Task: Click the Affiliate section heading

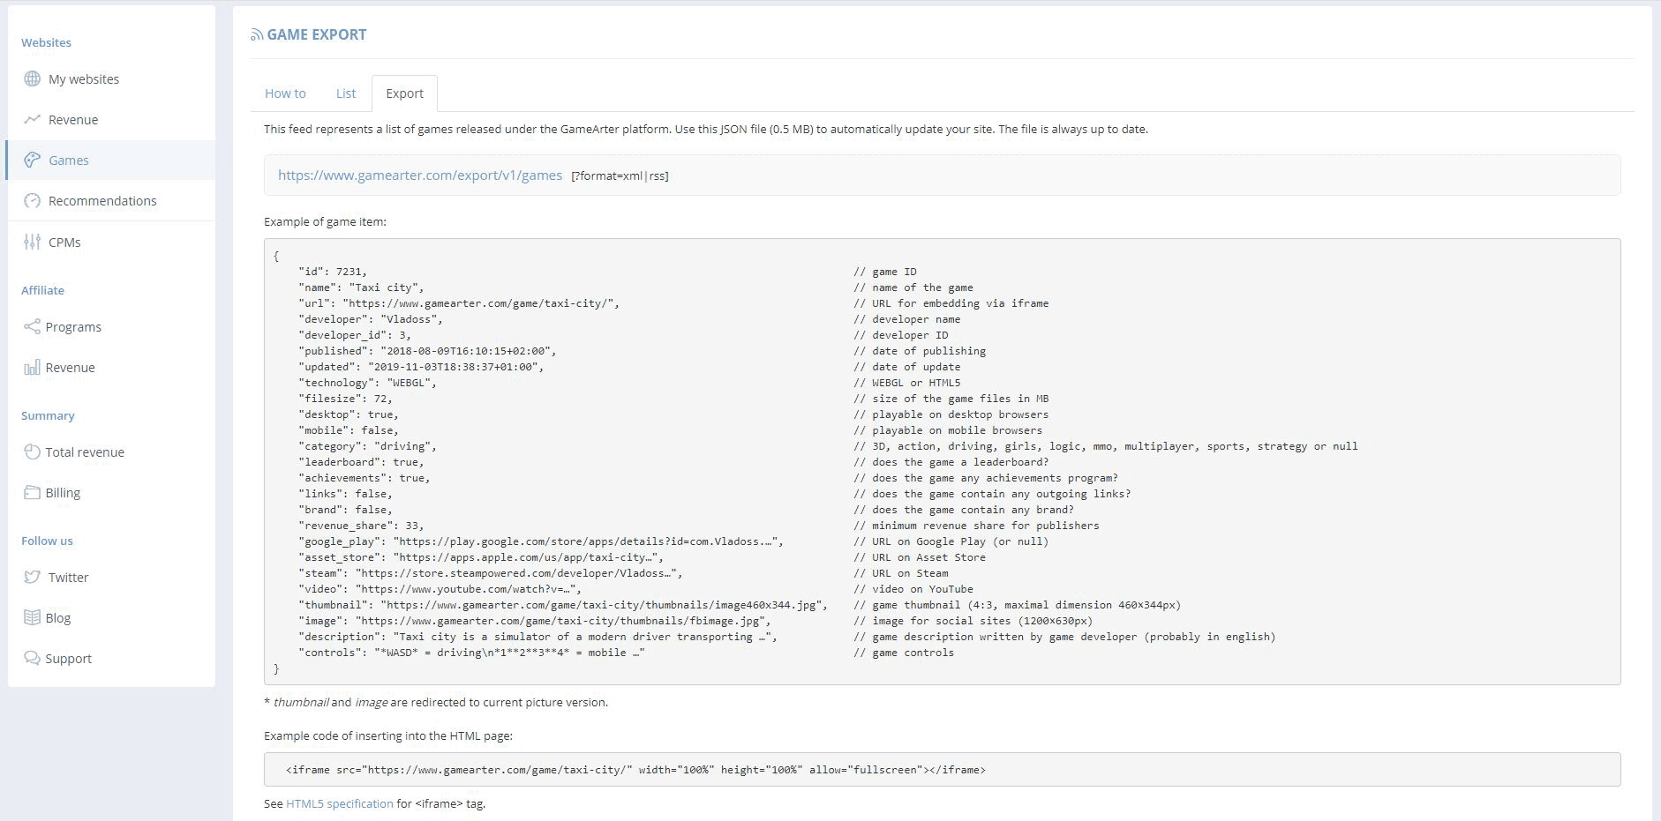Action: (x=42, y=290)
